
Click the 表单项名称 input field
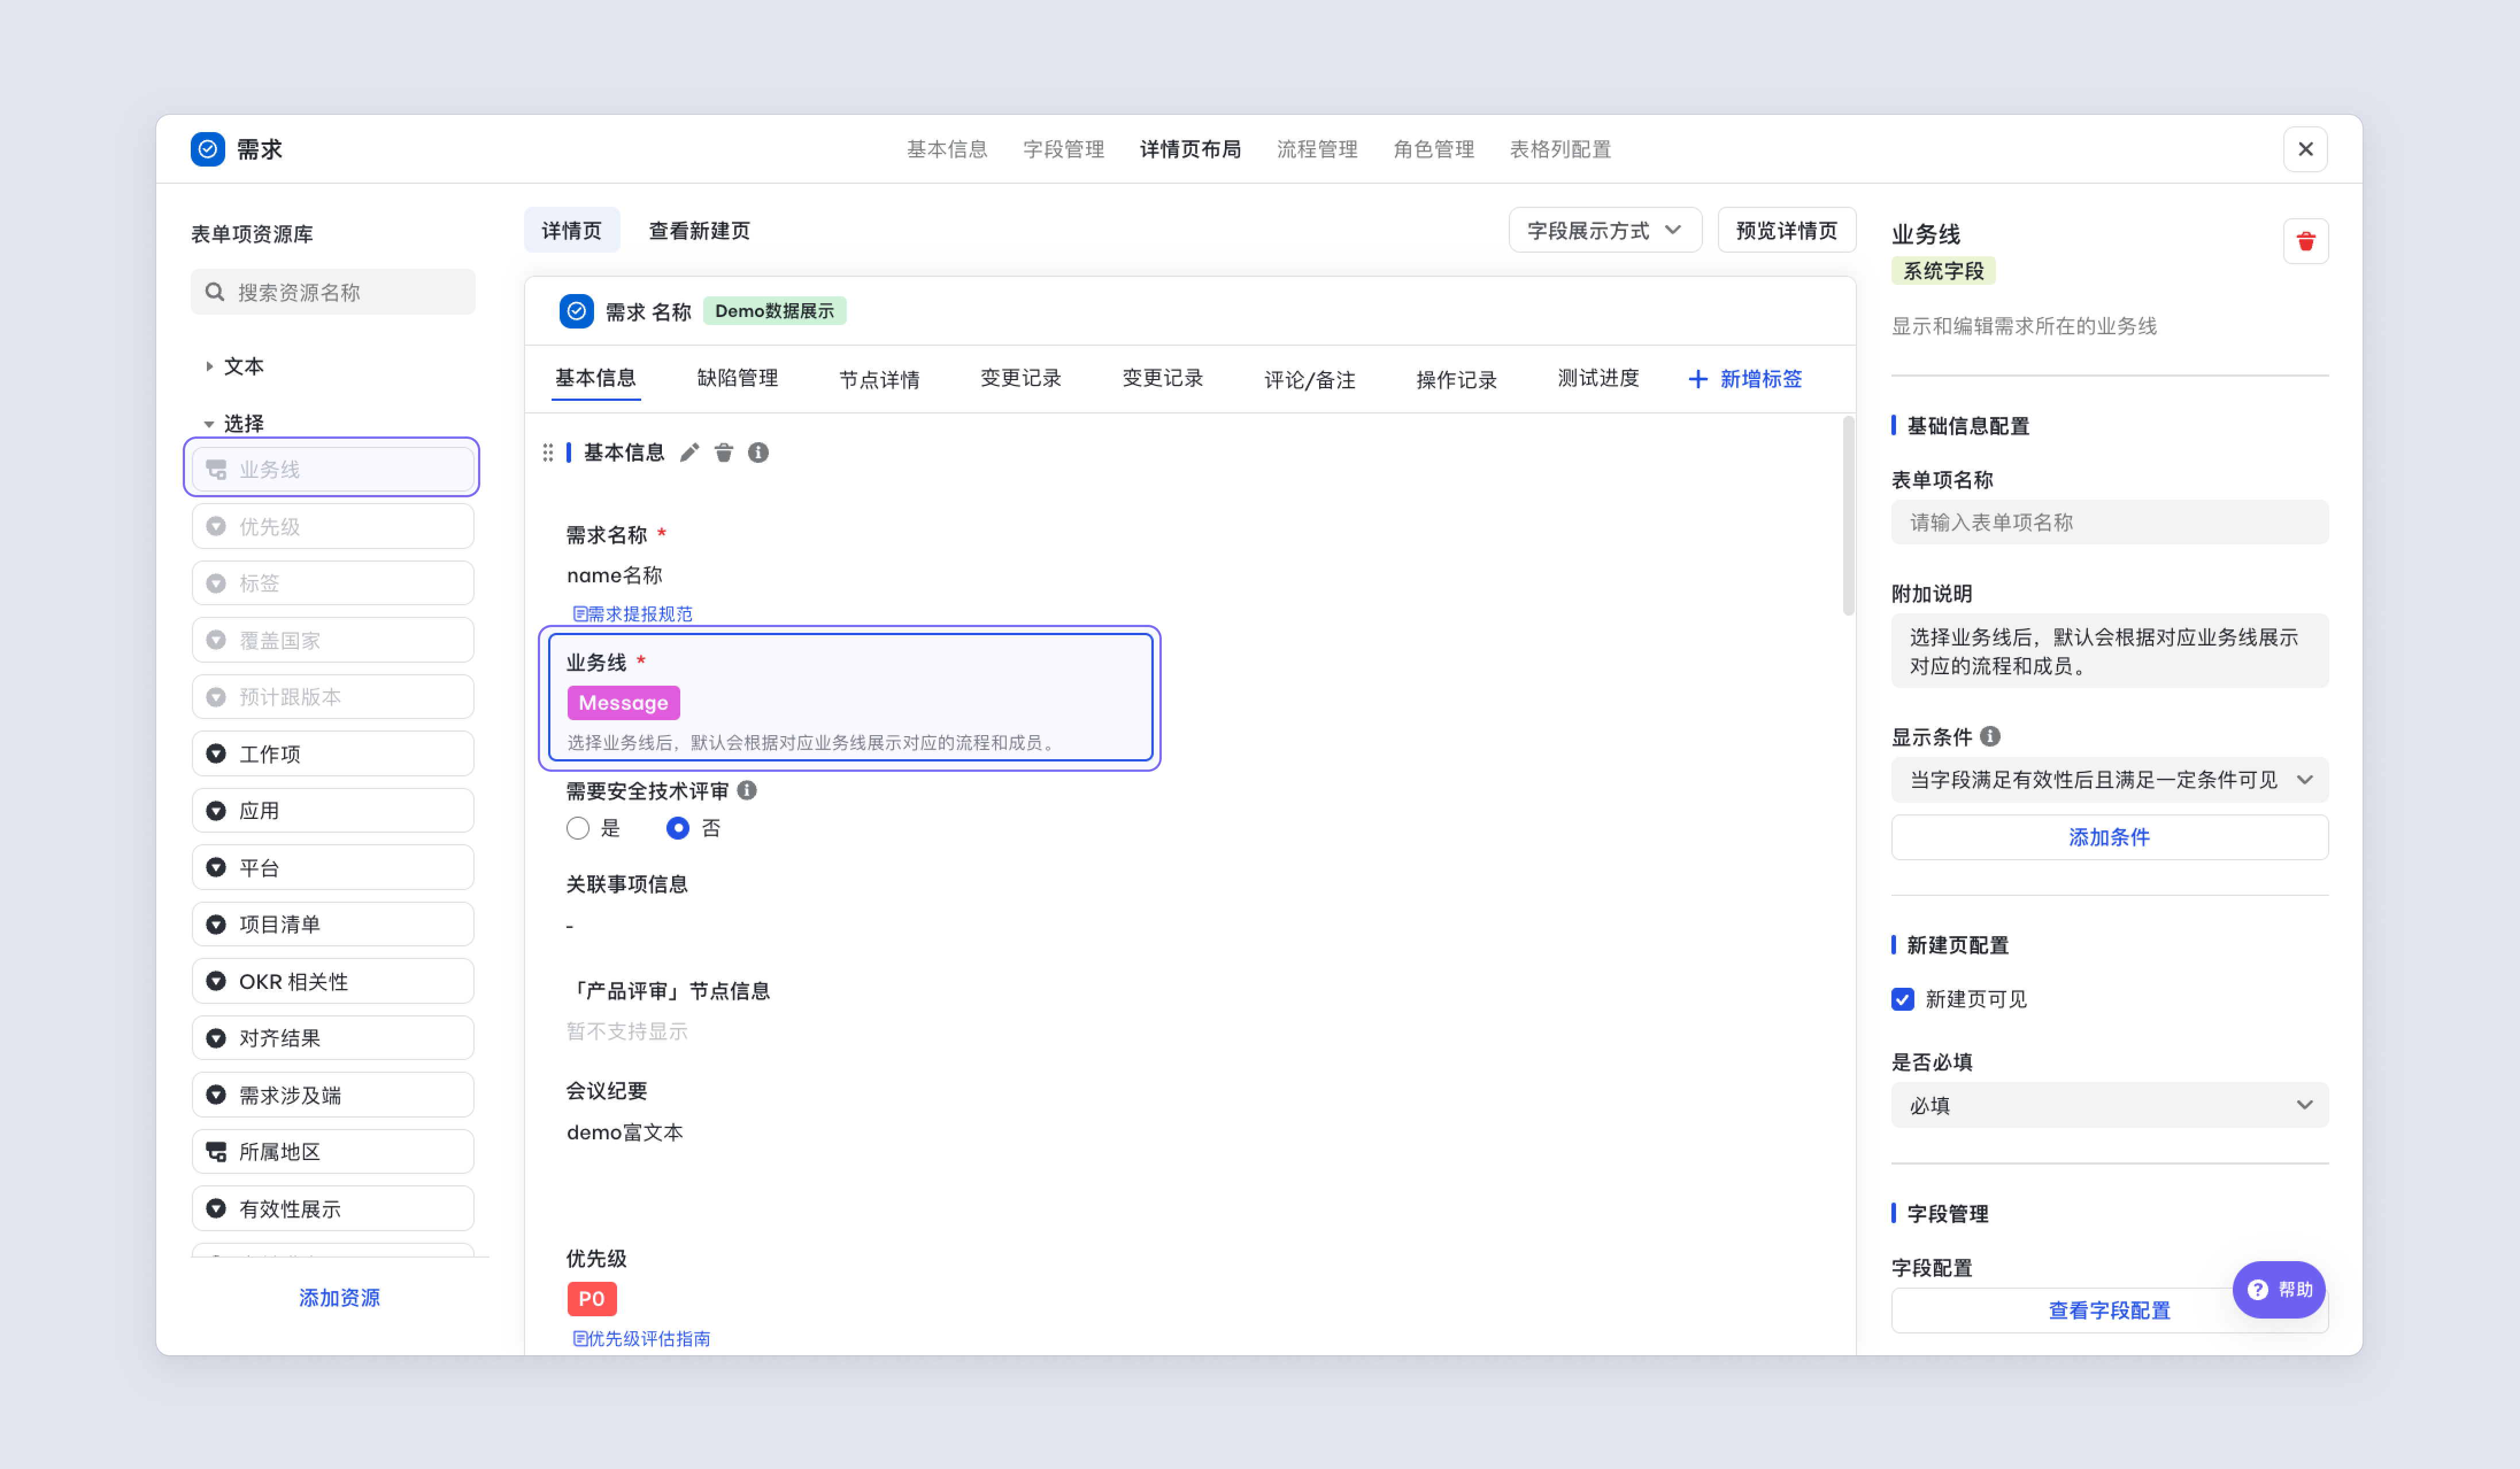click(2110, 523)
